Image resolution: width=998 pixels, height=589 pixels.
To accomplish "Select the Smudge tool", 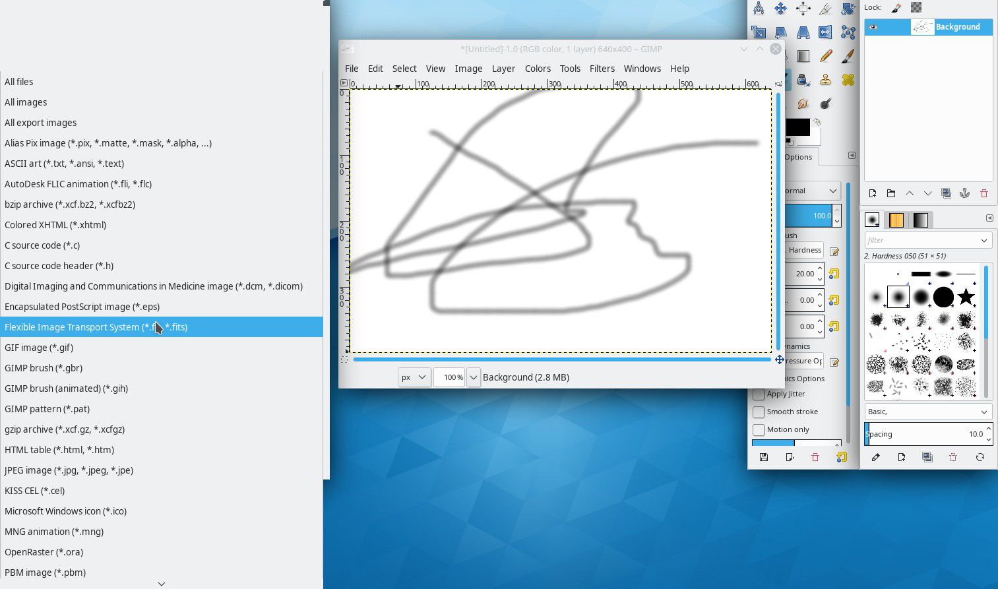I will tap(803, 104).
